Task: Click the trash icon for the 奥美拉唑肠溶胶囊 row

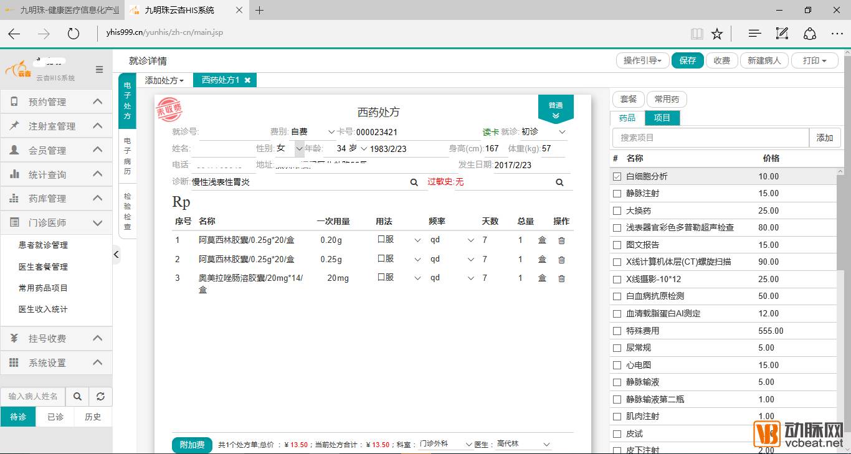Action: coord(561,278)
